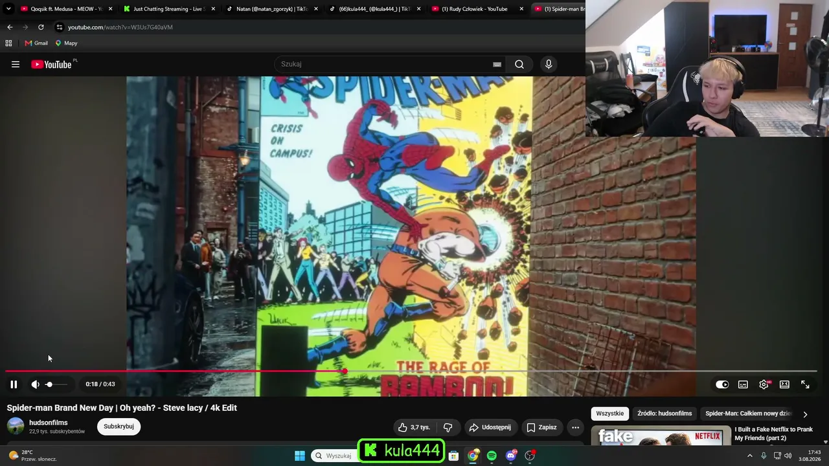The height and width of the screenshot is (466, 829).
Task: Select the Spider-man Brand New Day browser tab
Action: pyautogui.click(x=558, y=9)
